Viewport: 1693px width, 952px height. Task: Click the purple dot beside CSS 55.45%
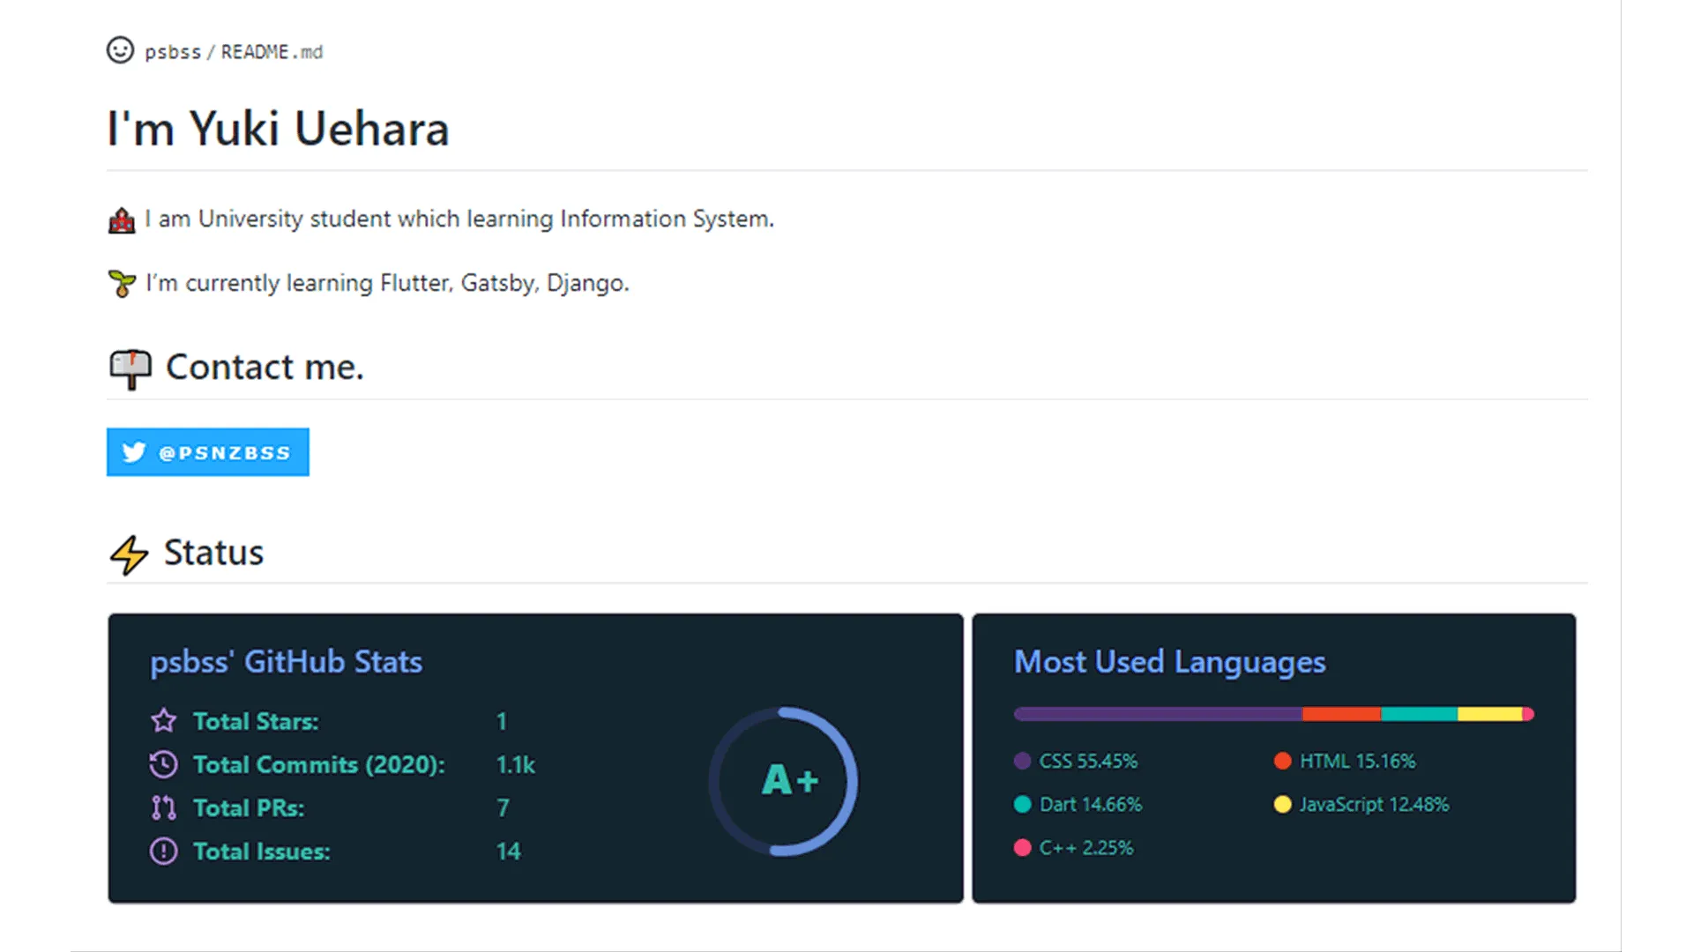click(x=1022, y=761)
